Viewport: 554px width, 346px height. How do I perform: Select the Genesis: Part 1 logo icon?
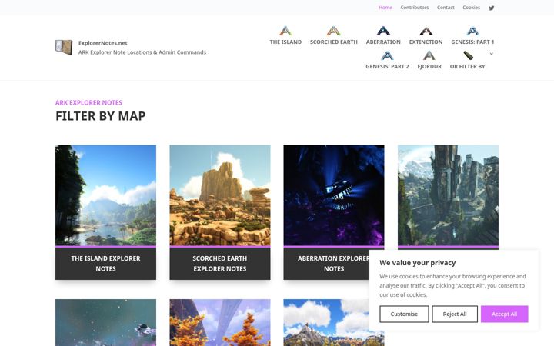click(x=472, y=31)
